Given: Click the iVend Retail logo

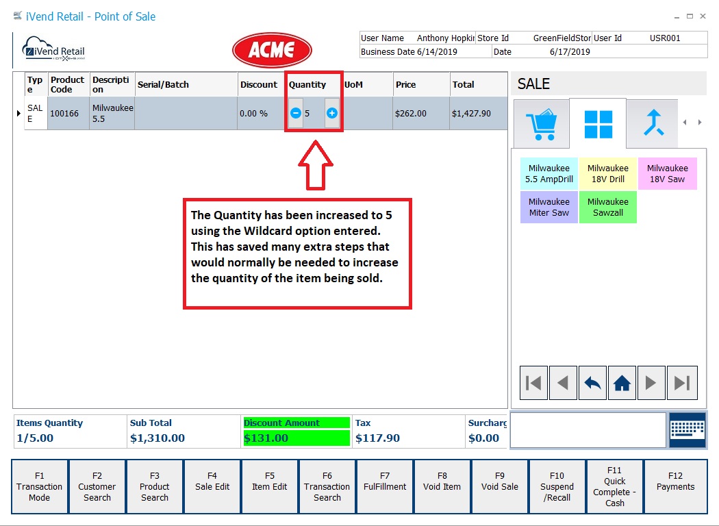Looking at the screenshot, I should 54,49.
